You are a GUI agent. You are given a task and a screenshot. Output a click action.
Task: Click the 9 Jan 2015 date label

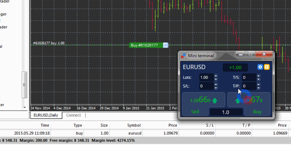[x=131, y=108]
